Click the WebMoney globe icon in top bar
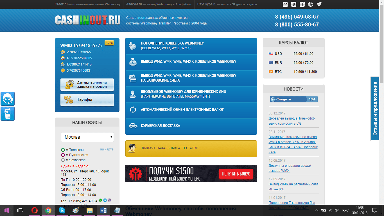This screenshot has width=384, height=216. [x=311, y=4]
